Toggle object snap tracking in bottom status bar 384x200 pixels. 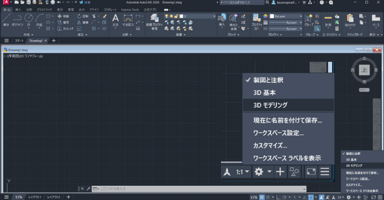(x=305, y=197)
